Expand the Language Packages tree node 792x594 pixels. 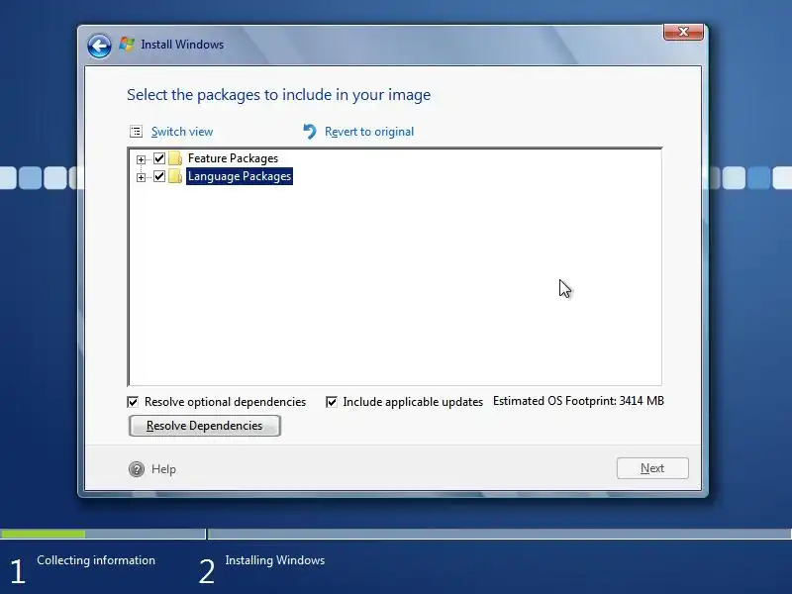[x=141, y=177]
